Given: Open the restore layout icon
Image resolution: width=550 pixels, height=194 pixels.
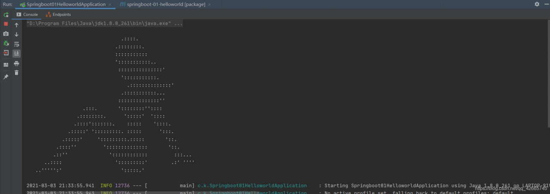Looking at the screenshot, I should coord(6,65).
